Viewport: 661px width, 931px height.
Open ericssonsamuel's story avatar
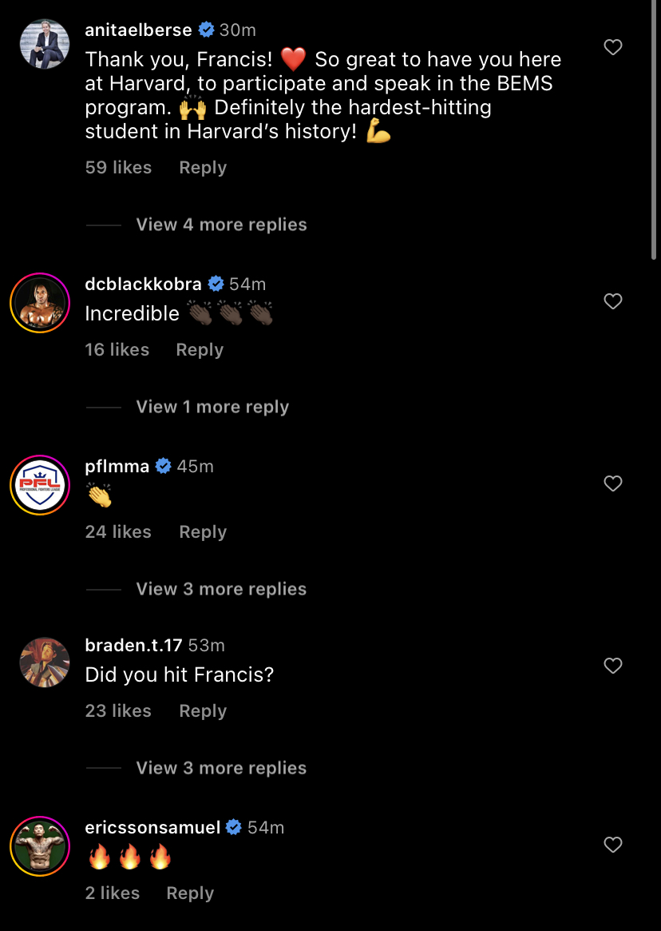click(x=40, y=846)
